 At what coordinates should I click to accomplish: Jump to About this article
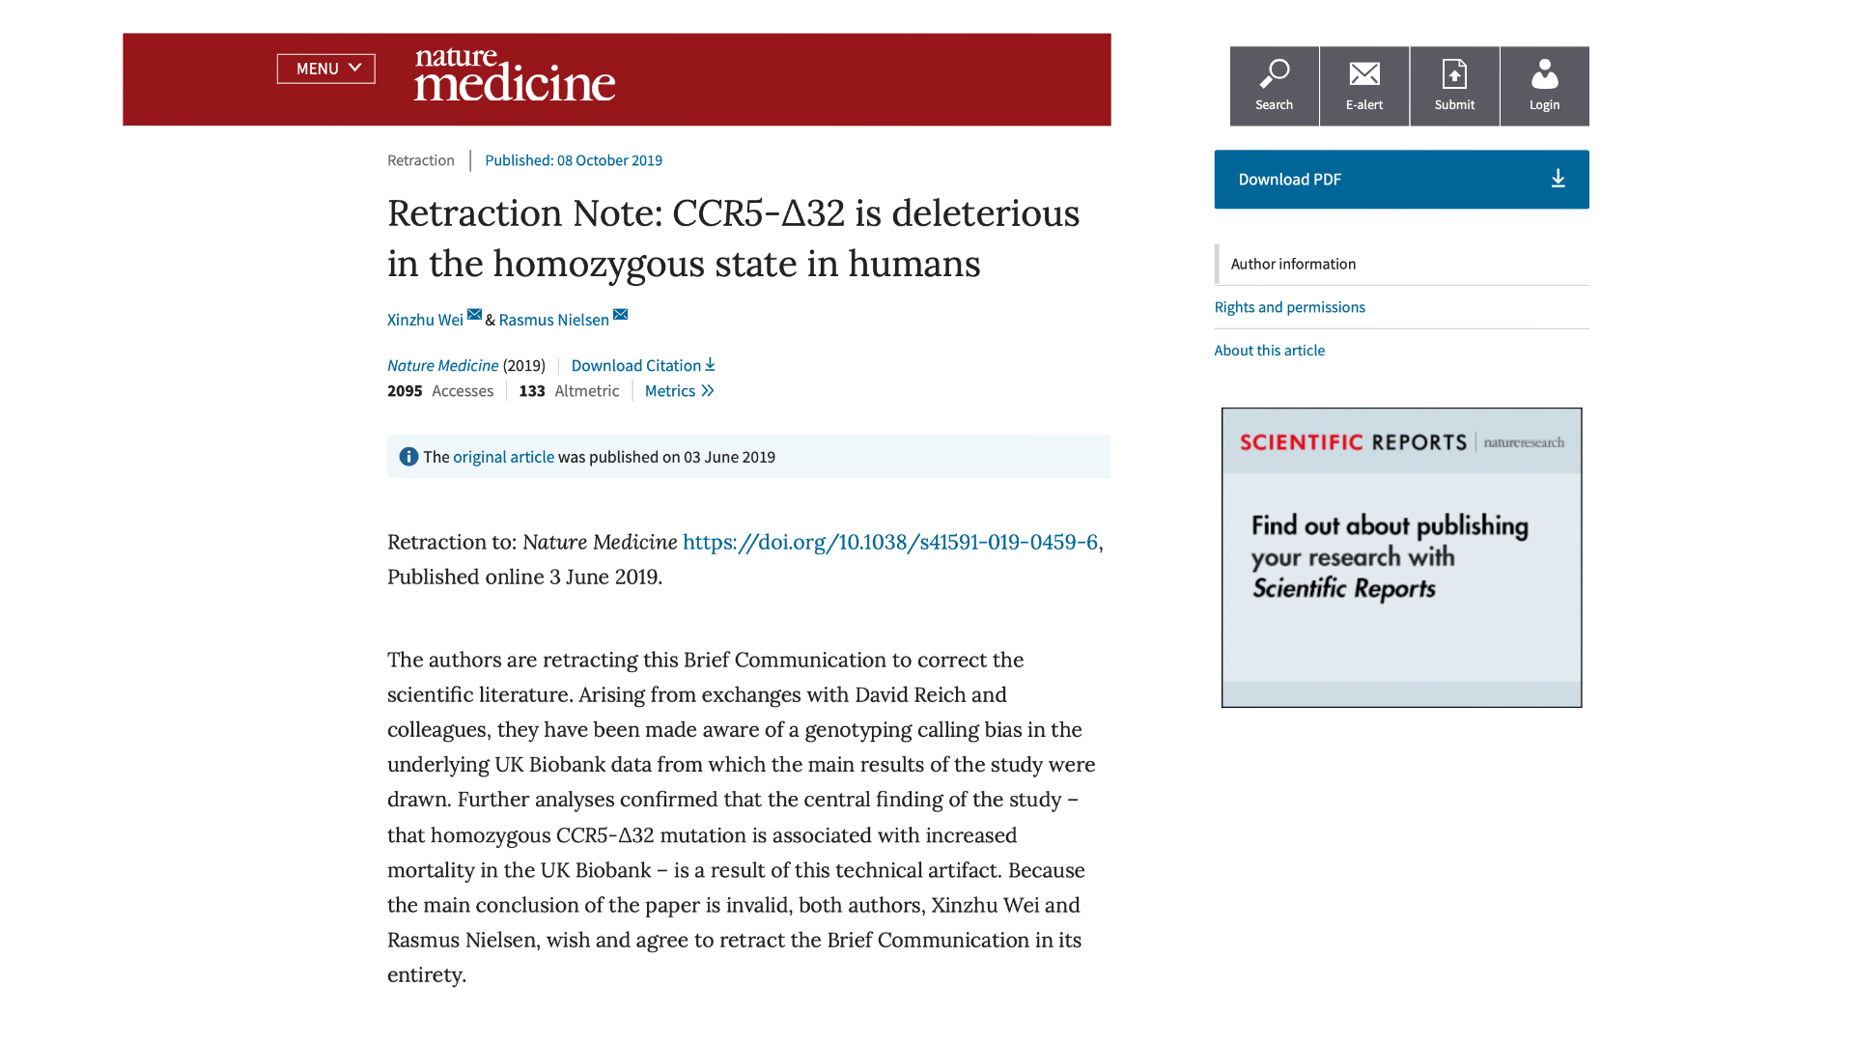click(1269, 351)
